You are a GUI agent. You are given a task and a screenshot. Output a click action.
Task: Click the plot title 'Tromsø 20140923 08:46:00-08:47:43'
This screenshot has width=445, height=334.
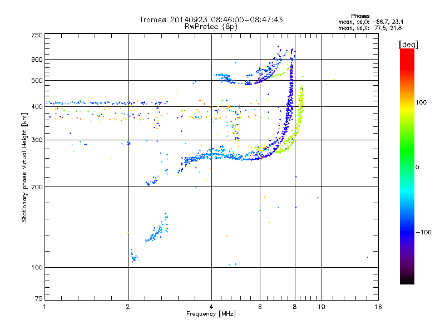(x=211, y=19)
